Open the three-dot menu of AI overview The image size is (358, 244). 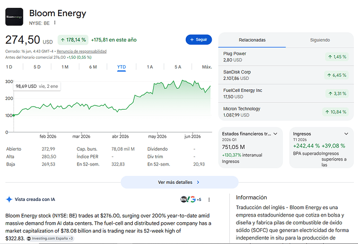click(x=209, y=199)
